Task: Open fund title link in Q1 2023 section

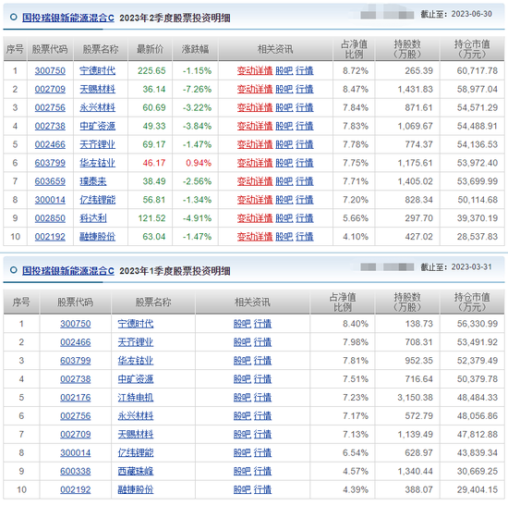Action: tap(68, 270)
